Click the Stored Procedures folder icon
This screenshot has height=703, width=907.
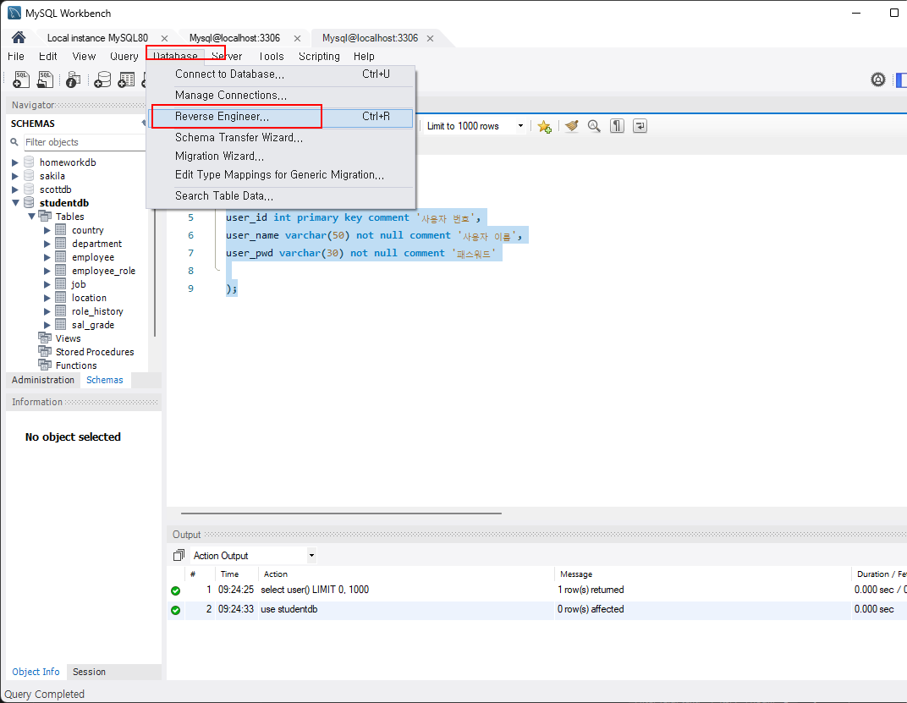45,351
